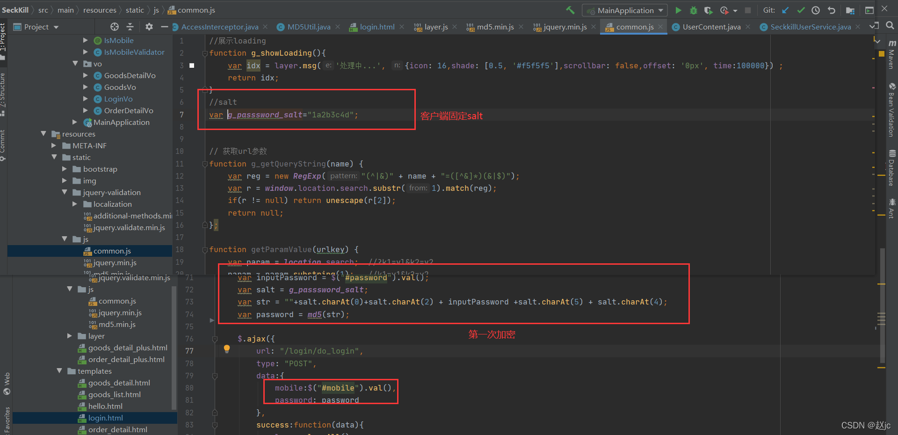898x435 pixels.
Task: Open the Commit tool window
Action: pyautogui.click(x=3, y=145)
